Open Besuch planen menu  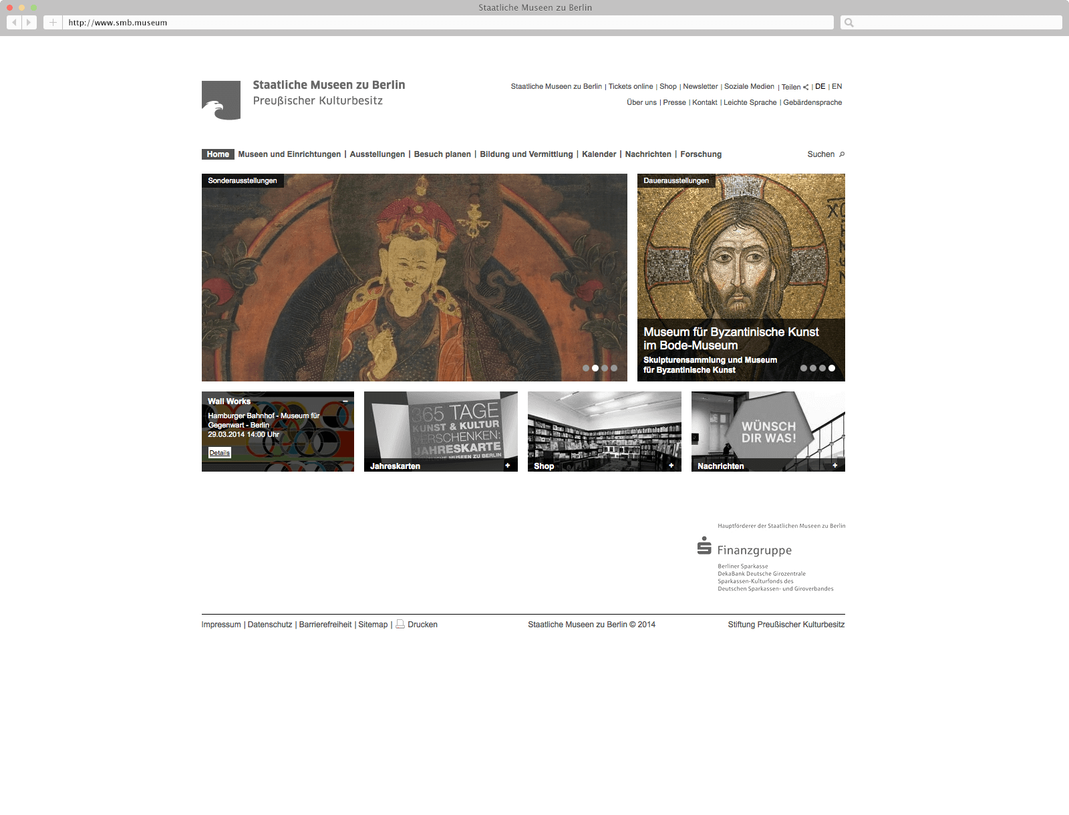(x=442, y=154)
